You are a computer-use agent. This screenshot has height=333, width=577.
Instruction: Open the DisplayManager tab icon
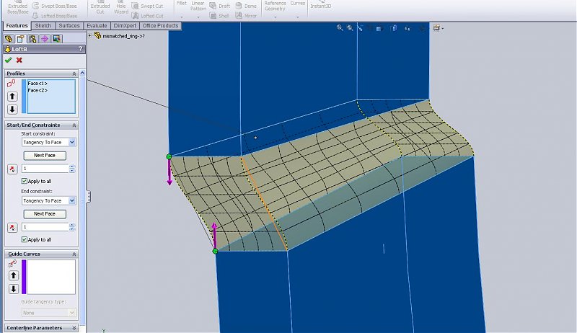57,39
